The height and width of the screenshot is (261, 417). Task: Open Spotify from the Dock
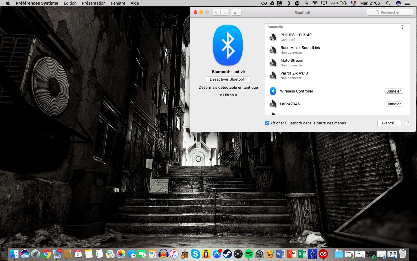tap(248, 254)
